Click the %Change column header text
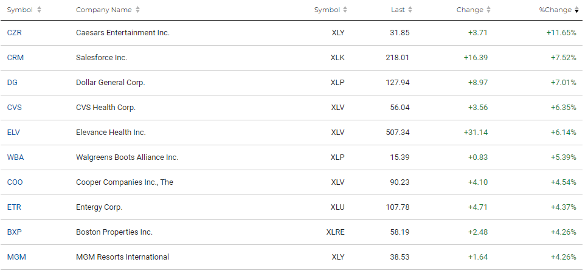The width and height of the screenshot is (588, 276). (x=555, y=10)
